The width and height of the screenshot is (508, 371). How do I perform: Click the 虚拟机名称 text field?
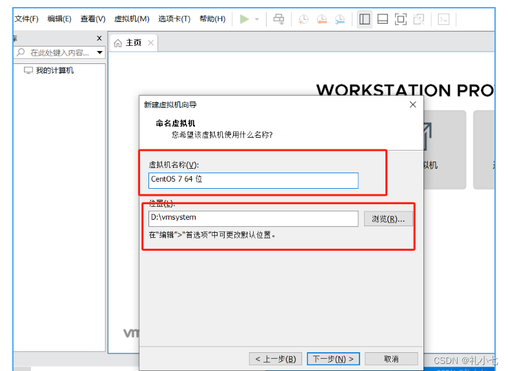point(253,180)
